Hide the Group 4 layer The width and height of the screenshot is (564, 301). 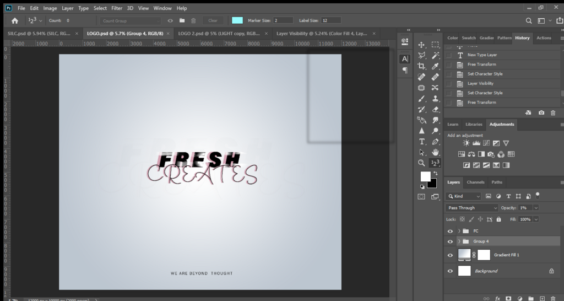(x=450, y=241)
